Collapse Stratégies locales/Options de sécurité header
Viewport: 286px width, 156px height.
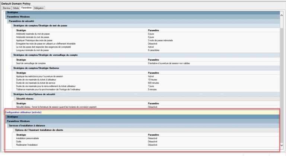tap(145, 94)
